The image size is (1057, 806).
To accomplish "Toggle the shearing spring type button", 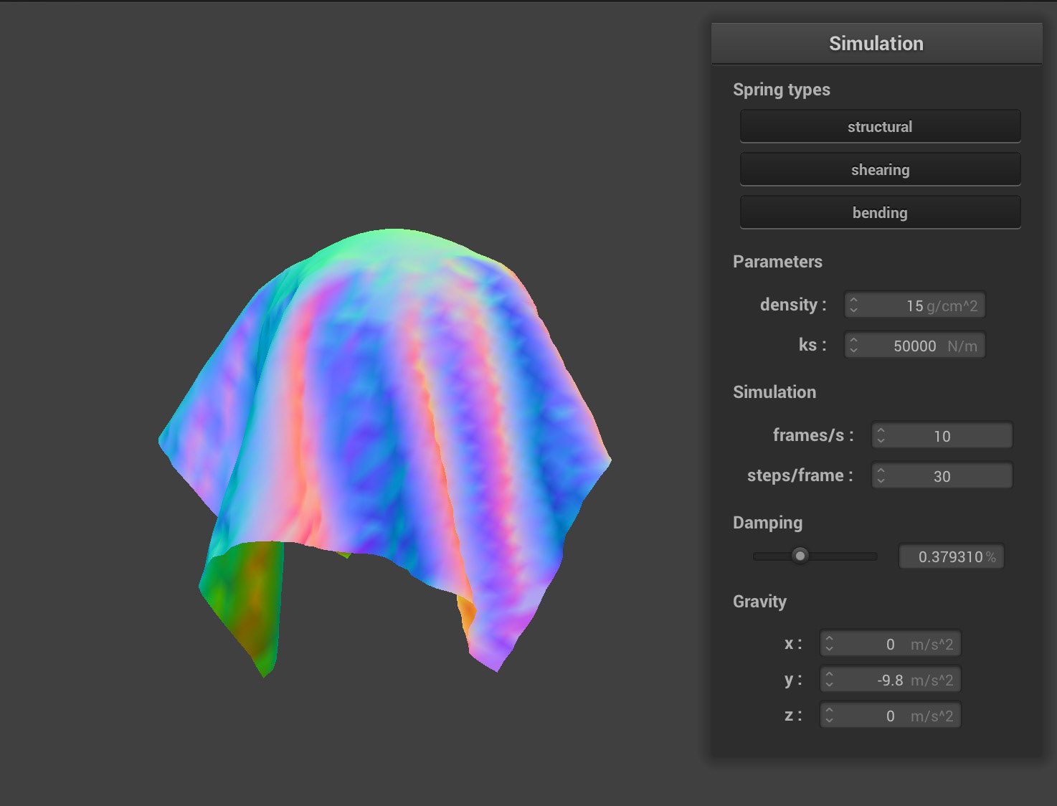I will click(x=880, y=169).
